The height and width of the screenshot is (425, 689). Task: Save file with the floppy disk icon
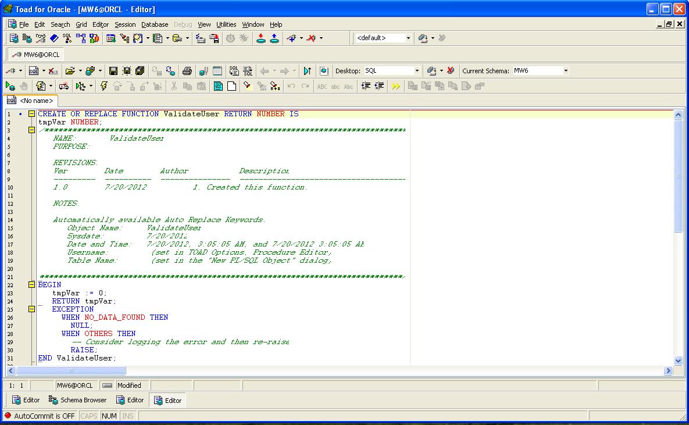pyautogui.click(x=113, y=71)
